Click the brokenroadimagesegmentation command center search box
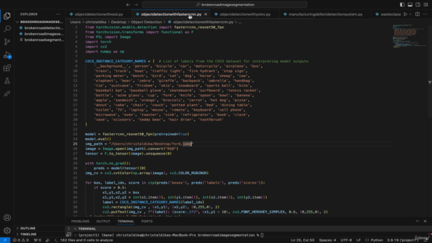432x243 pixels. [x=225, y=5]
